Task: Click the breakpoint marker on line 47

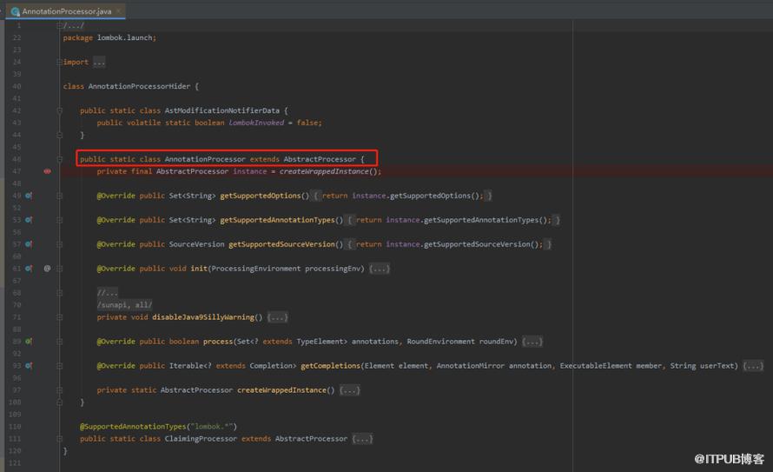Action: 47,171
